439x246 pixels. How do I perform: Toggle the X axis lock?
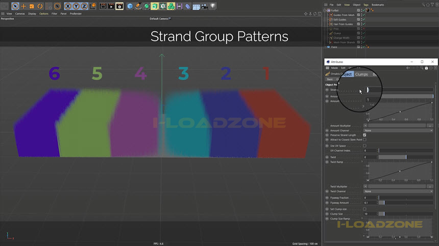tap(68, 6)
